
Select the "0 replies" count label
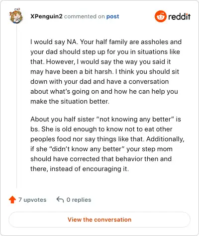[x=79, y=200]
